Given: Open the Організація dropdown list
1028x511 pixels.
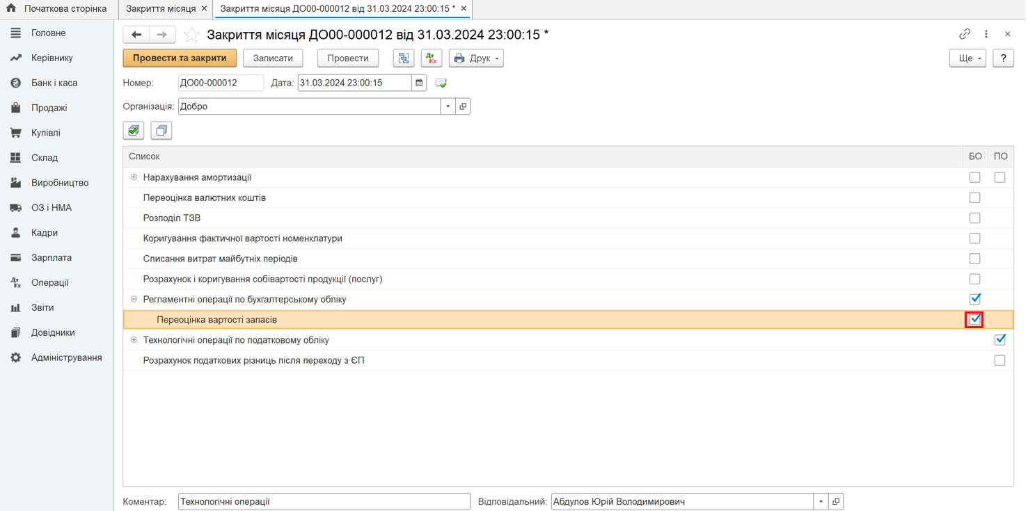Looking at the screenshot, I should click(448, 106).
